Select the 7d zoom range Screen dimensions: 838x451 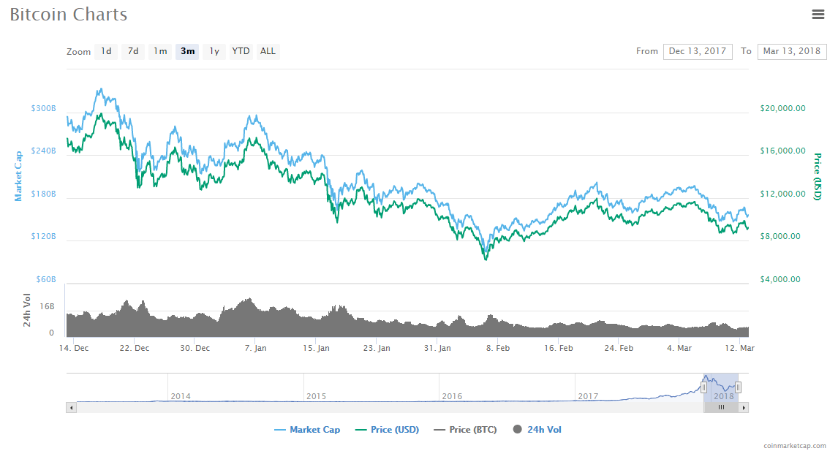(133, 51)
